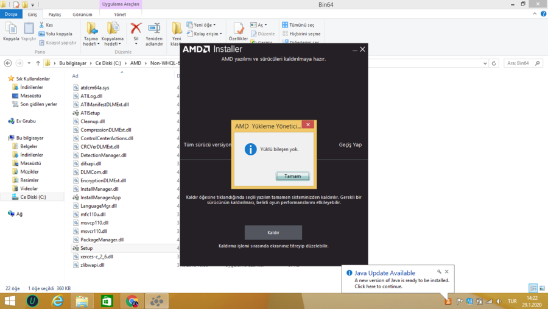This screenshot has width=548, height=309.
Task: Switch to large icons view
Action: (x=542, y=288)
